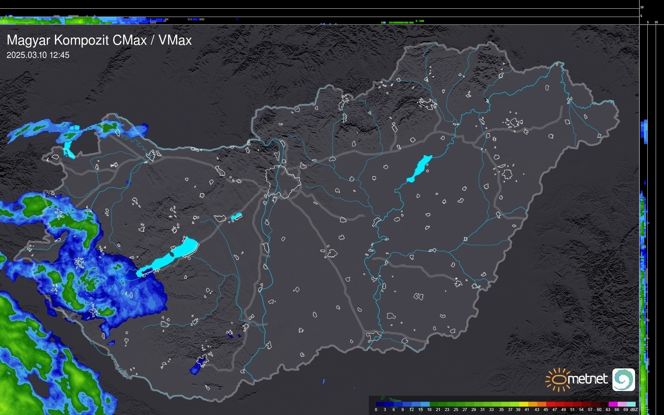Open the metnet wordmark link

pyautogui.click(x=588, y=379)
